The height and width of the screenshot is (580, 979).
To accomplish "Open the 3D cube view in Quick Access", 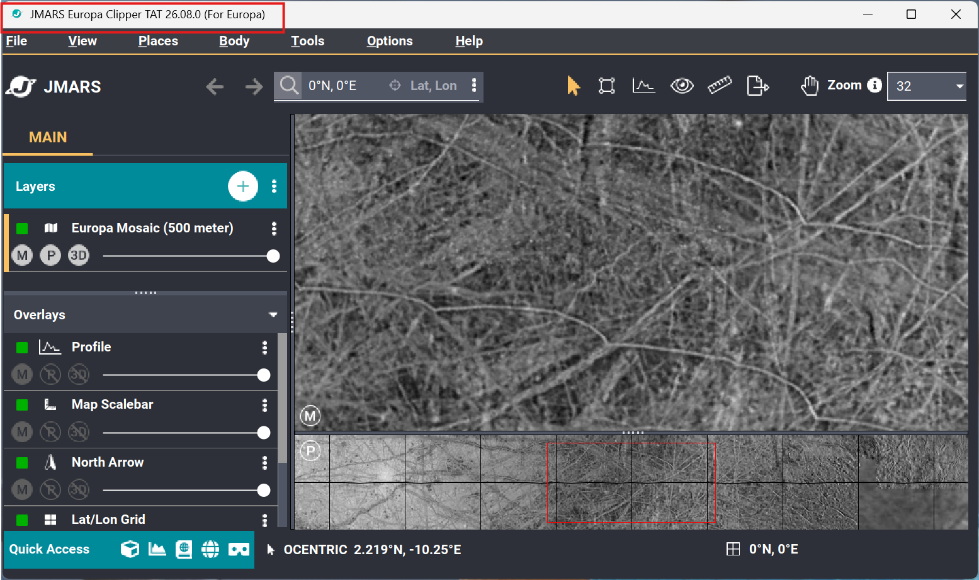I will click(x=130, y=549).
